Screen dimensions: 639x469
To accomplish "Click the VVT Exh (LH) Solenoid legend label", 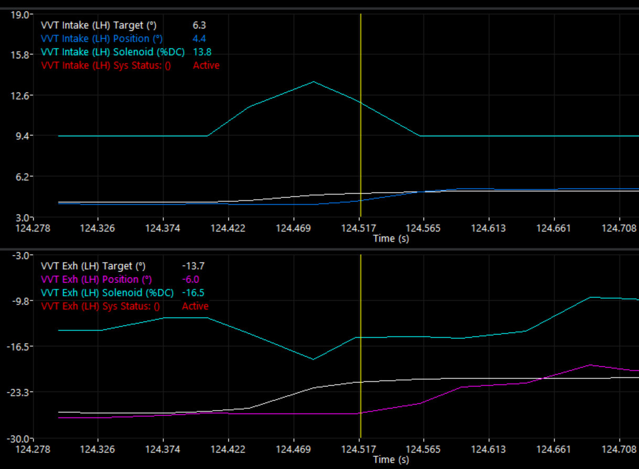I will (107, 293).
